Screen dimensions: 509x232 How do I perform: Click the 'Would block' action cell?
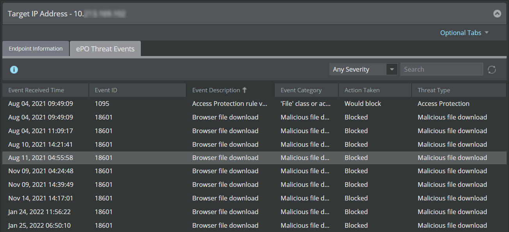pyautogui.click(x=363, y=104)
